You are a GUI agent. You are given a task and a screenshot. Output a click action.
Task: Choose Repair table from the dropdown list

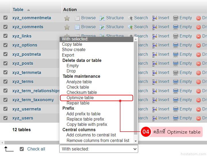tap(78, 103)
